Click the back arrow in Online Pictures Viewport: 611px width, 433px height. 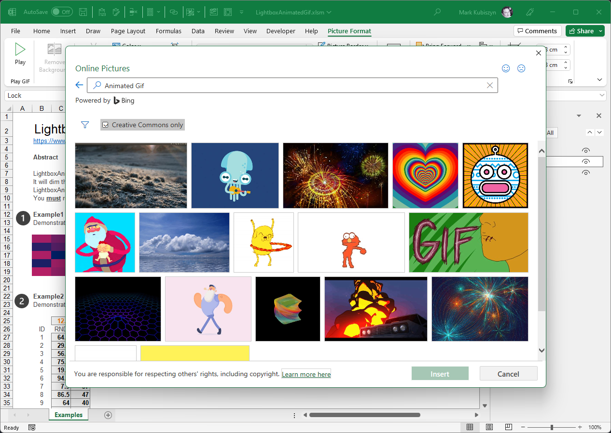[80, 85]
